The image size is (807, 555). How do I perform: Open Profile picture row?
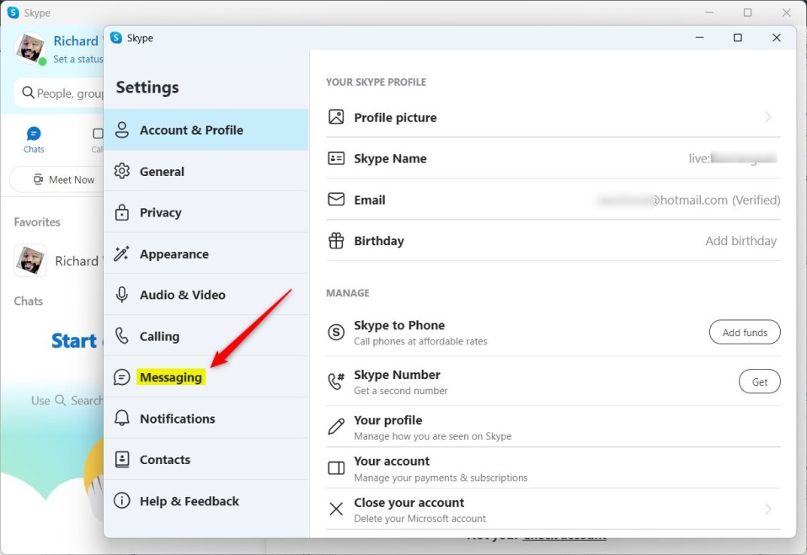click(553, 117)
